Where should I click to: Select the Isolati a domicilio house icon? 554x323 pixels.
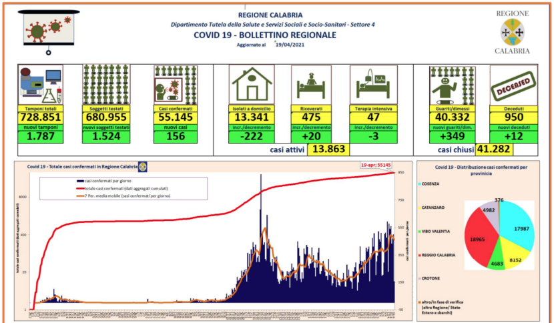click(x=252, y=84)
